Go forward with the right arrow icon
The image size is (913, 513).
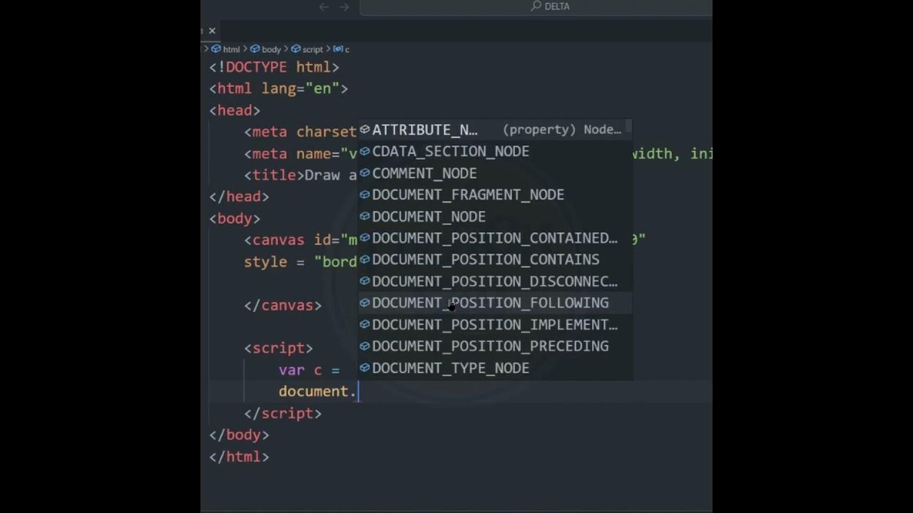(345, 6)
